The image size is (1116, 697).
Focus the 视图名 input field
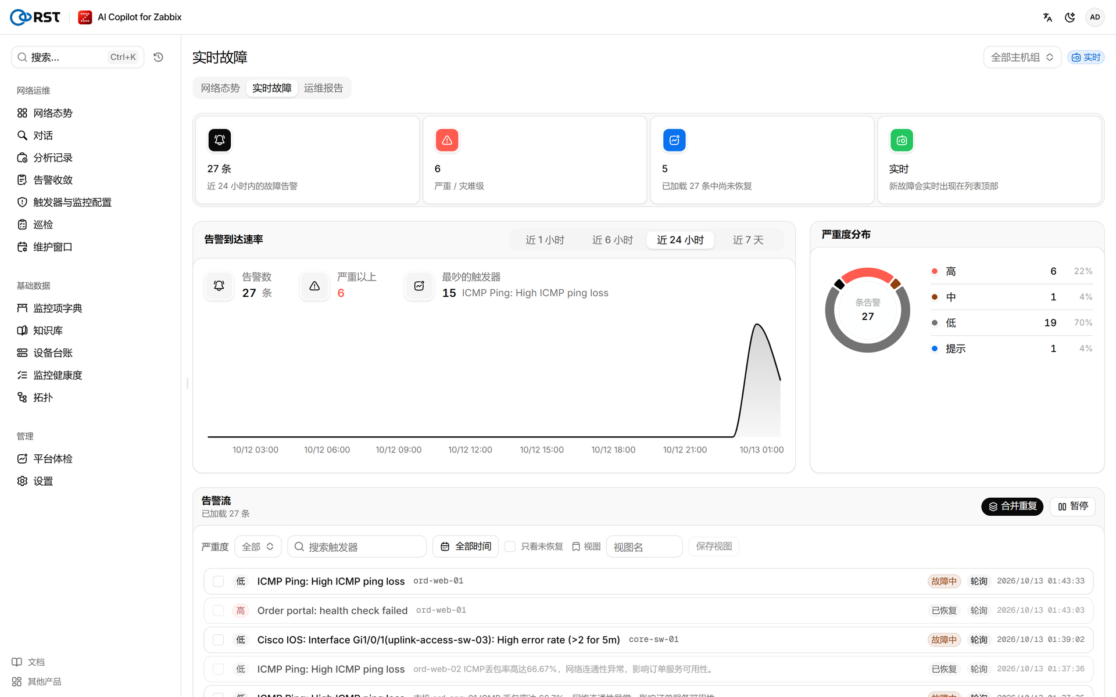pyautogui.click(x=644, y=547)
